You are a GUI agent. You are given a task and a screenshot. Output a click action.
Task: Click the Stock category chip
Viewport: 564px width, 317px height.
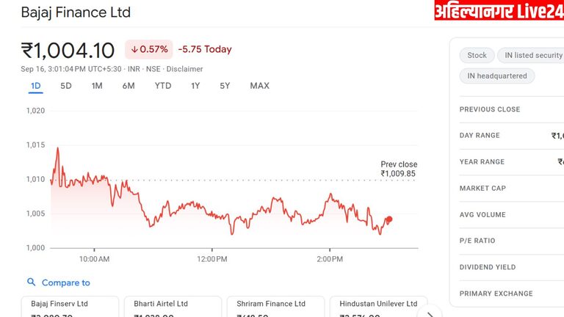click(x=477, y=55)
